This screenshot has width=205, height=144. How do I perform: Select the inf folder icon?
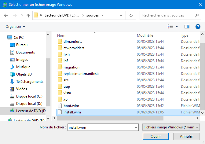[x=60, y=61]
